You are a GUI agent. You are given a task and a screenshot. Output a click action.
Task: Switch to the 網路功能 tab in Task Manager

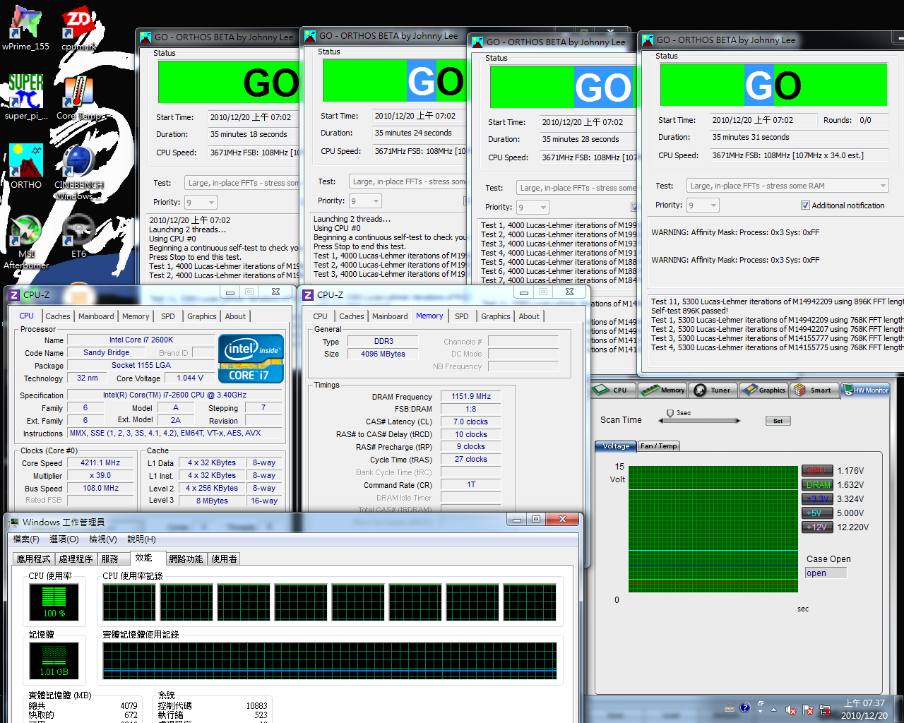(x=186, y=558)
